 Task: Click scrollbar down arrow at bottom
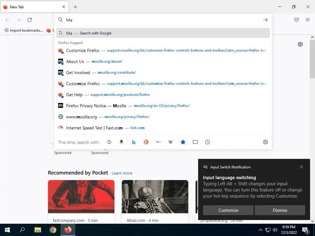312,221
